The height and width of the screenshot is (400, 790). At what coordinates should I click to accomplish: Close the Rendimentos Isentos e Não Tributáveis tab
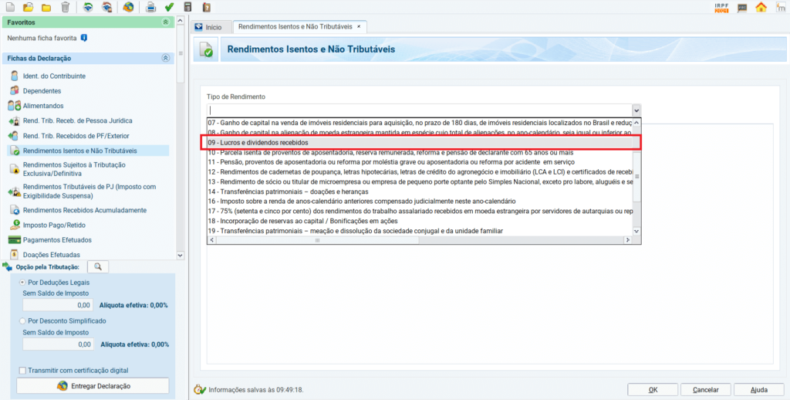tap(359, 25)
